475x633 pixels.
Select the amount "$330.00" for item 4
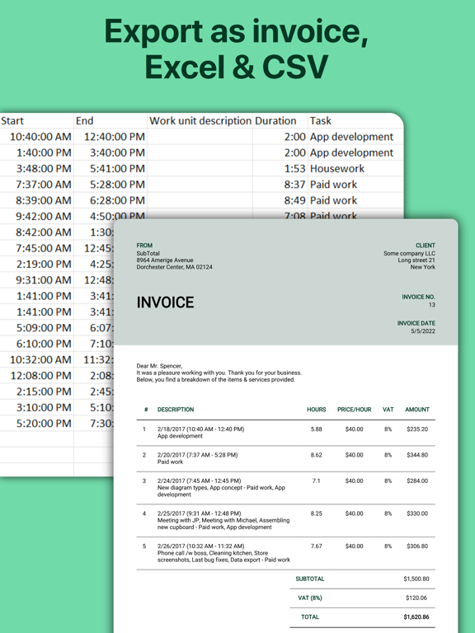[x=417, y=513]
